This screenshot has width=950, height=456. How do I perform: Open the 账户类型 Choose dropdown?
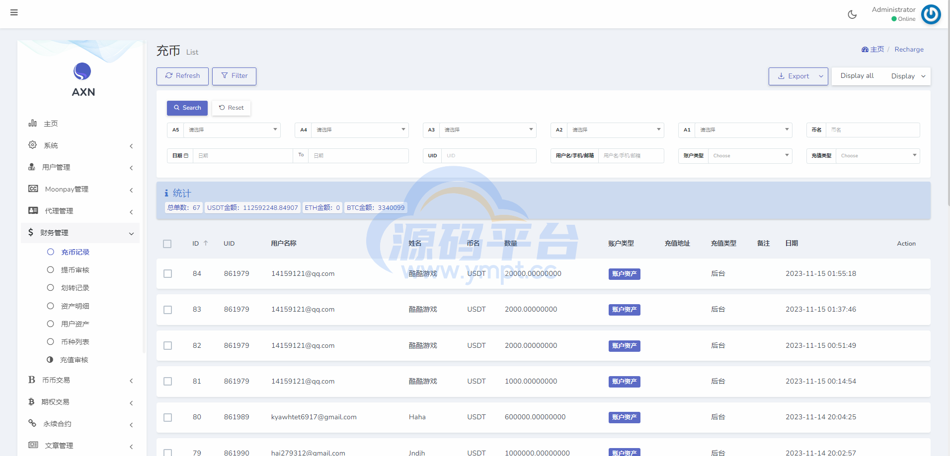click(749, 156)
